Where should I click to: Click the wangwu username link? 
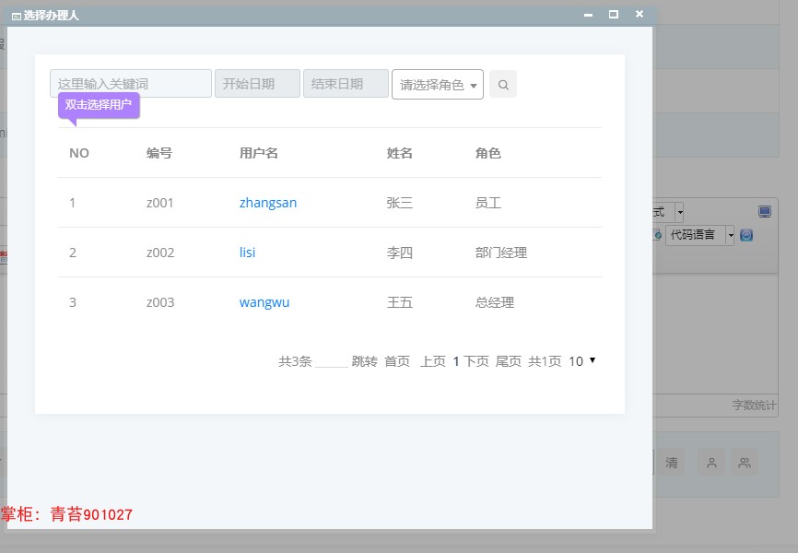(264, 301)
